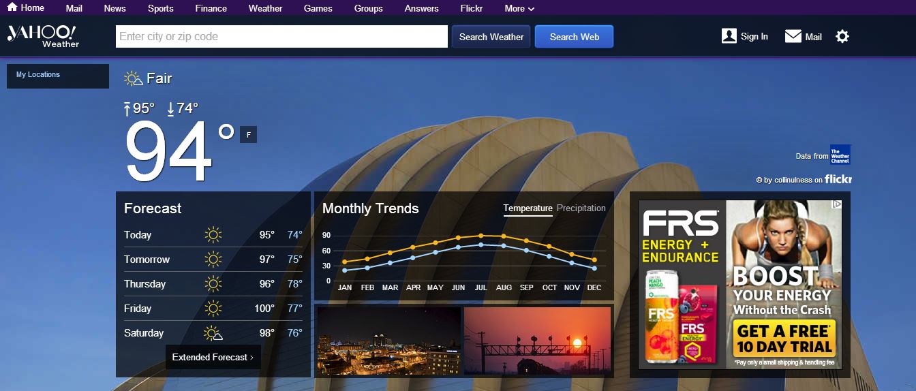The height and width of the screenshot is (391, 916).
Task: Open Groups in top navigation
Action: (x=368, y=8)
